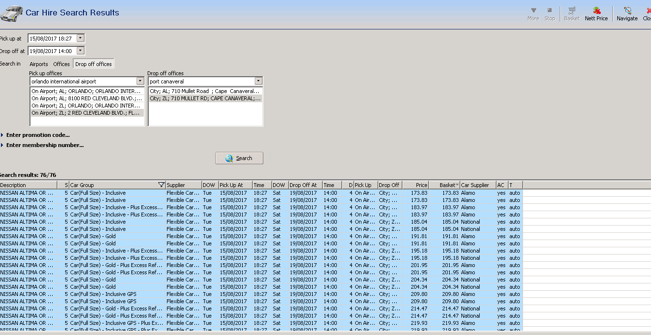Screen dimensions: 651x335
Task: Sort by Price column header
Action: point(416,185)
